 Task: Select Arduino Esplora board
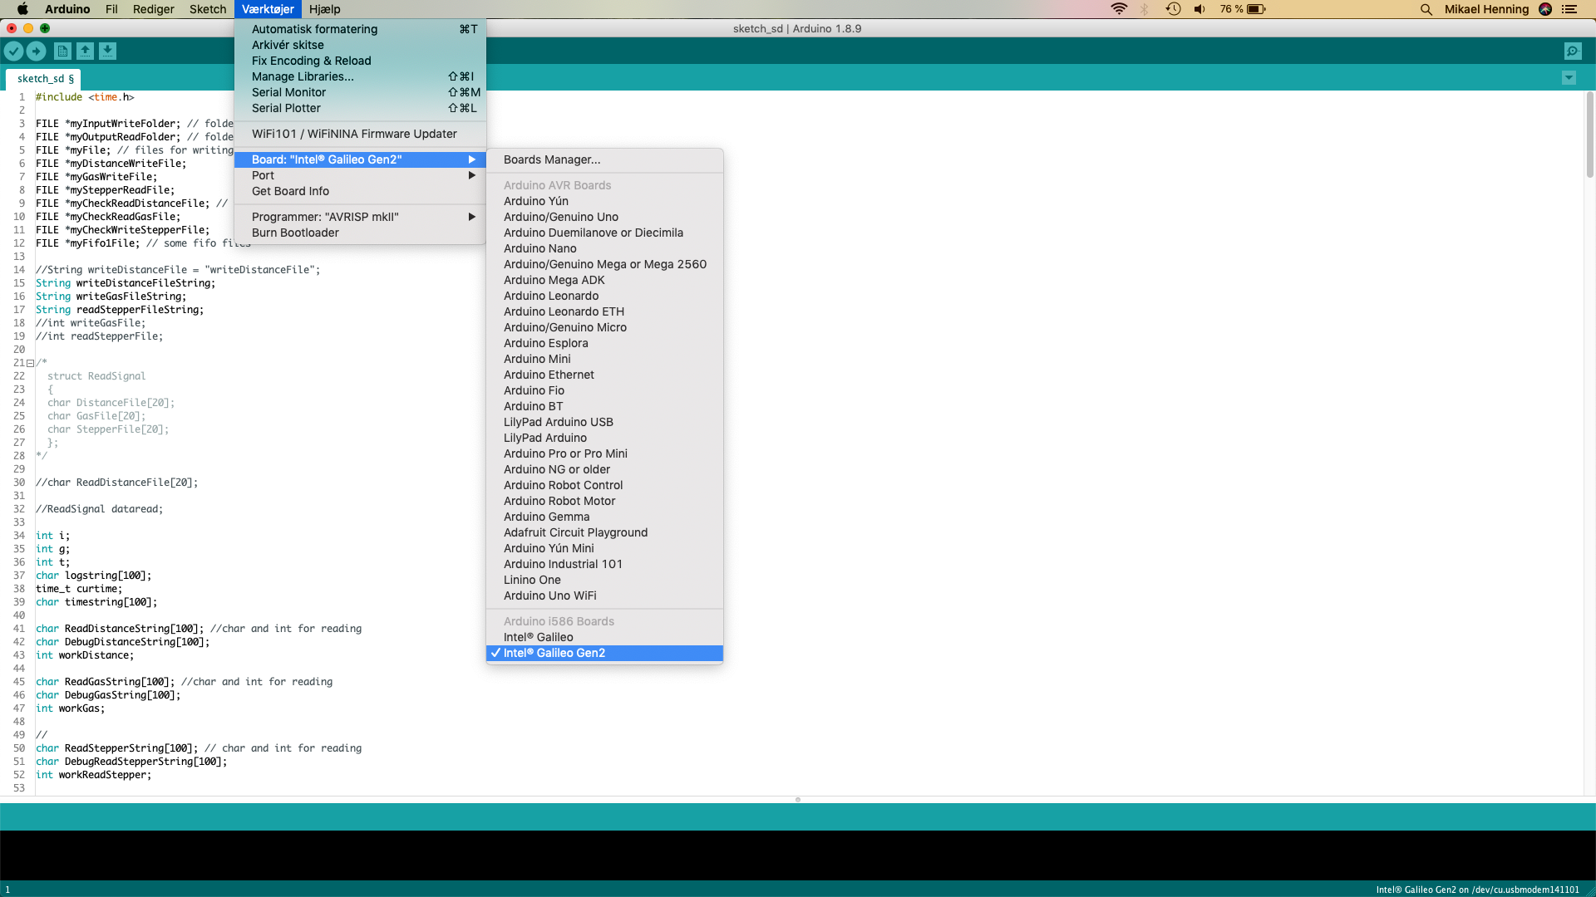click(x=604, y=343)
